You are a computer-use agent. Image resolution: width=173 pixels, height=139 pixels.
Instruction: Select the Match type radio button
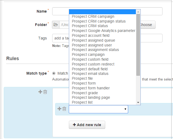point(54,73)
